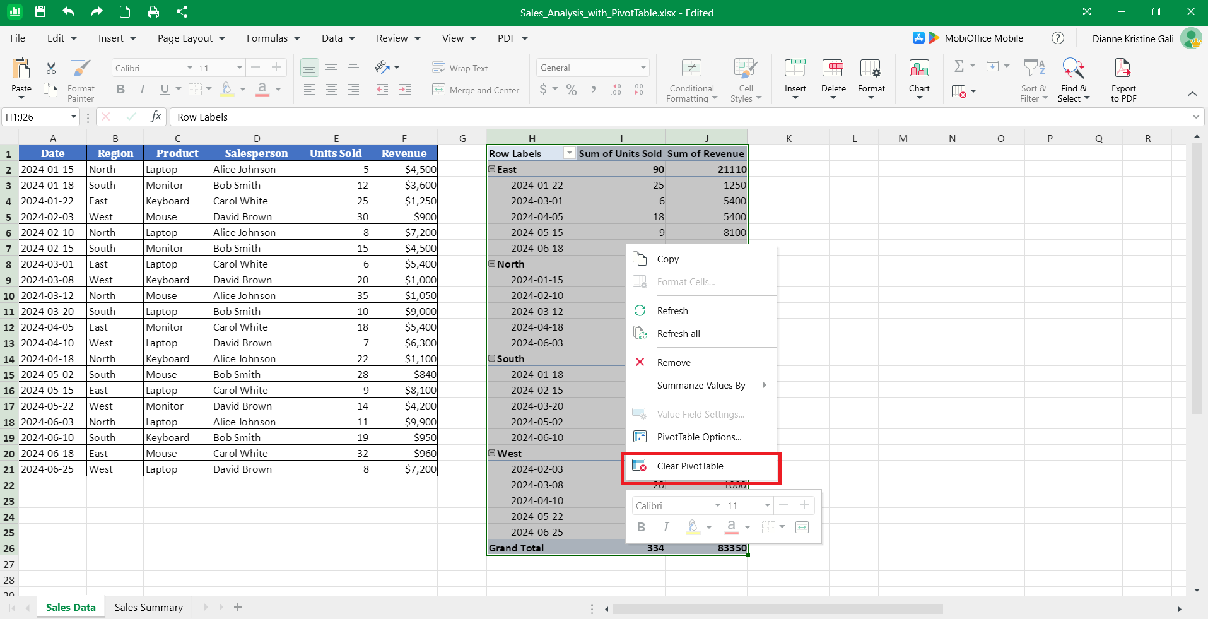Click the Save icon in title bar
Image resolution: width=1208 pixels, height=619 pixels.
point(40,12)
